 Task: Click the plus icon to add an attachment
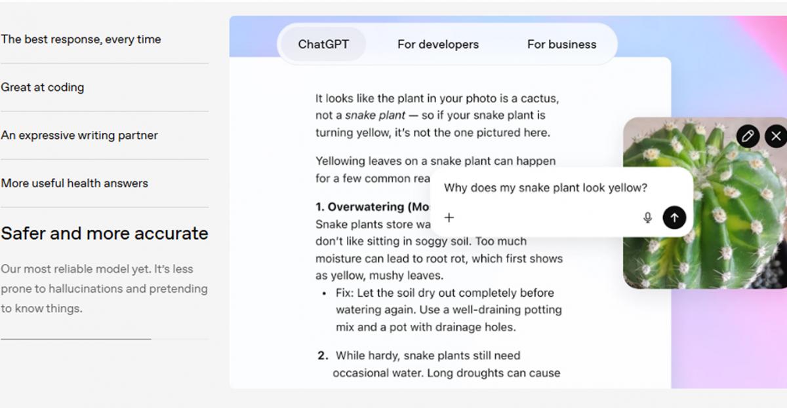(x=449, y=217)
